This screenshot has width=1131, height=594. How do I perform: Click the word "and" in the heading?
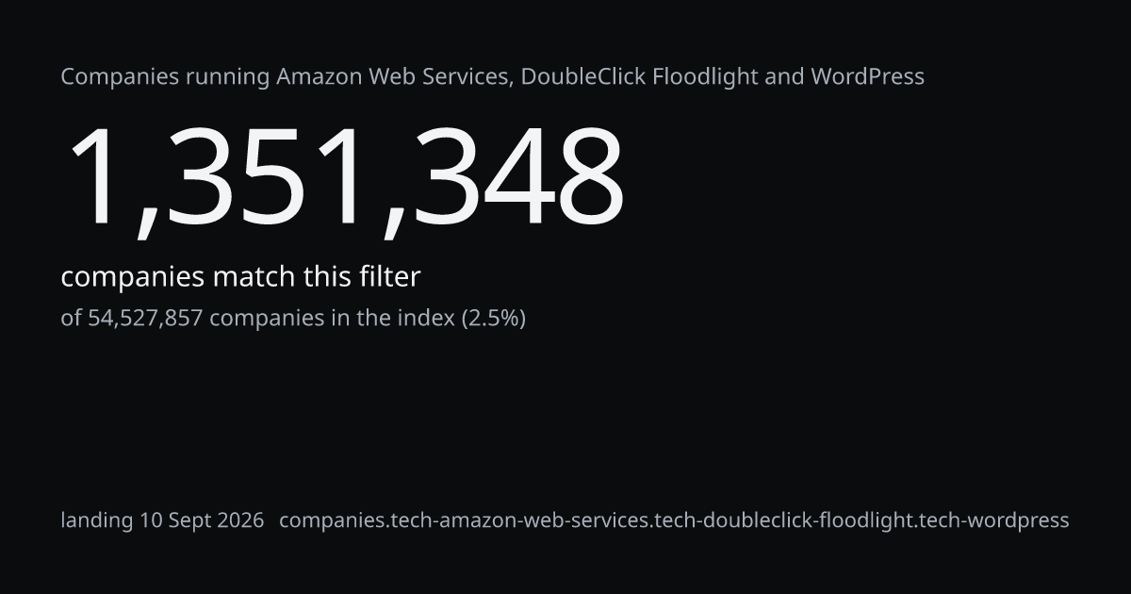point(784,77)
